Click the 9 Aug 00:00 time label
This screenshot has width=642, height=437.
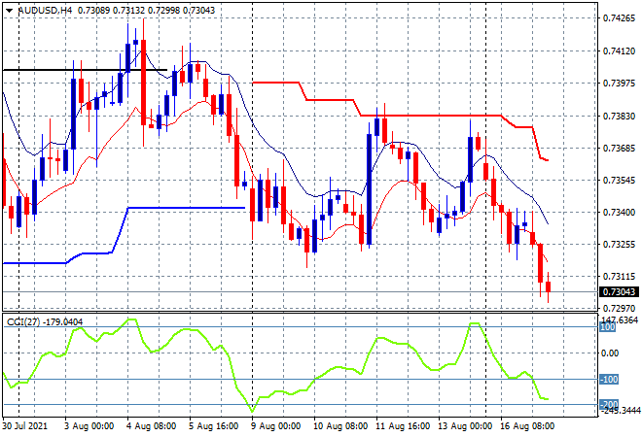(276, 426)
